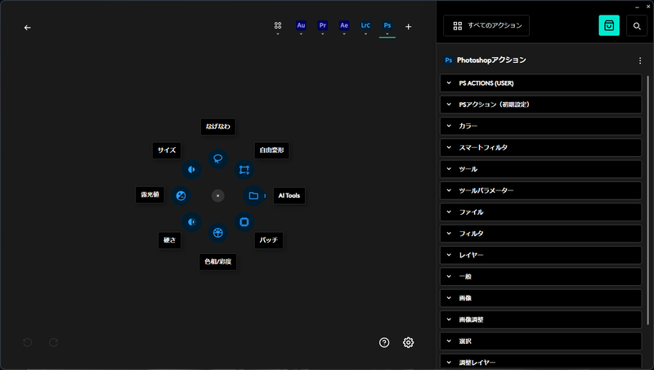Open the AI Tools folder icon
This screenshot has height=370, width=654.
253,195
